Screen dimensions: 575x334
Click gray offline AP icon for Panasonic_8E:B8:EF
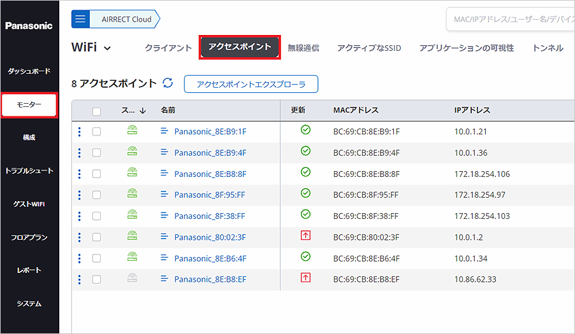pyautogui.click(x=133, y=277)
